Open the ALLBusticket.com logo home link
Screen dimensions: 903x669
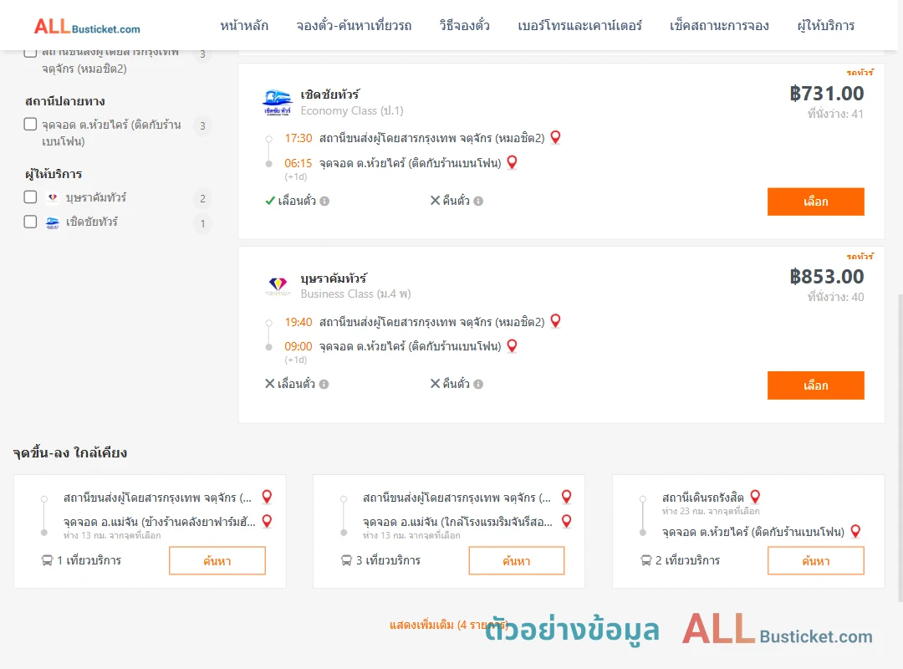coord(87,27)
